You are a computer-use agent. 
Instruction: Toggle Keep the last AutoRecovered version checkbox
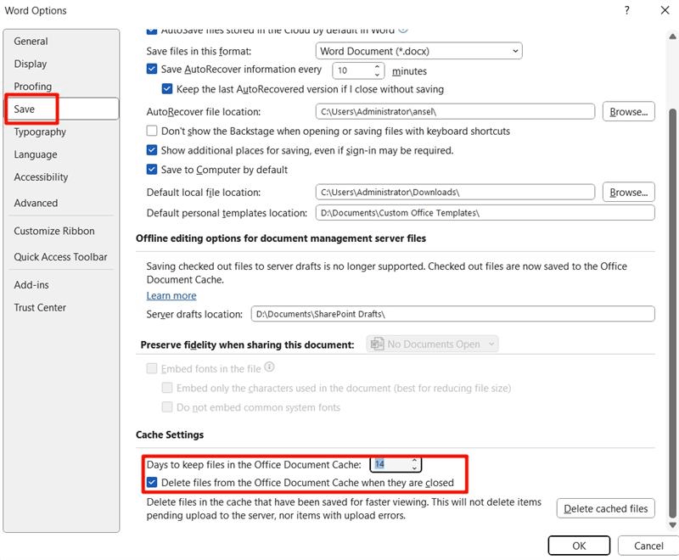click(x=167, y=89)
